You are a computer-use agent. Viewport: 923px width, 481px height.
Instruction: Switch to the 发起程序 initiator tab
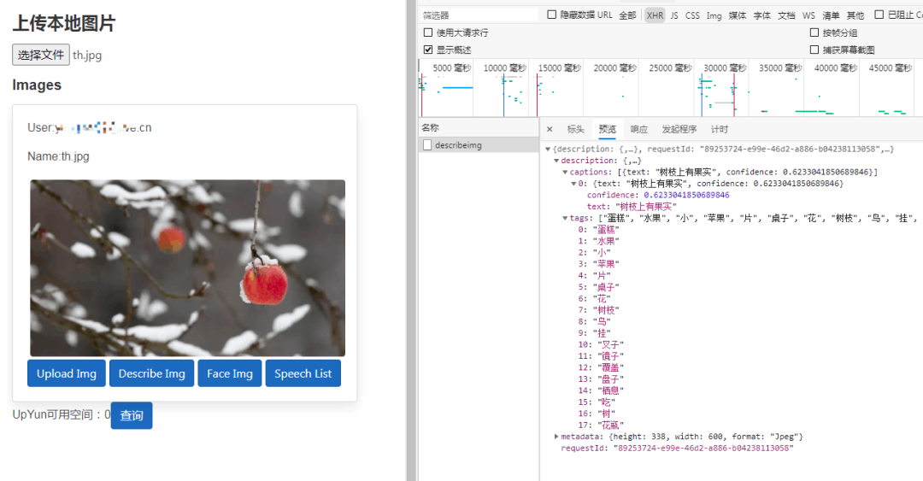(x=679, y=129)
